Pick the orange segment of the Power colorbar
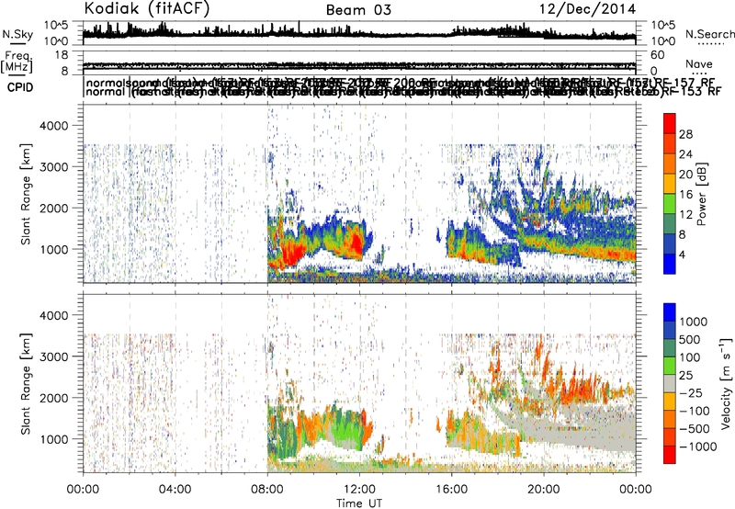The image size is (735, 509). 670,164
